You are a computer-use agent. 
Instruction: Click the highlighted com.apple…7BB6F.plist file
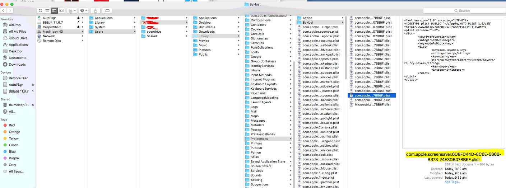pyautogui.click(x=372, y=96)
